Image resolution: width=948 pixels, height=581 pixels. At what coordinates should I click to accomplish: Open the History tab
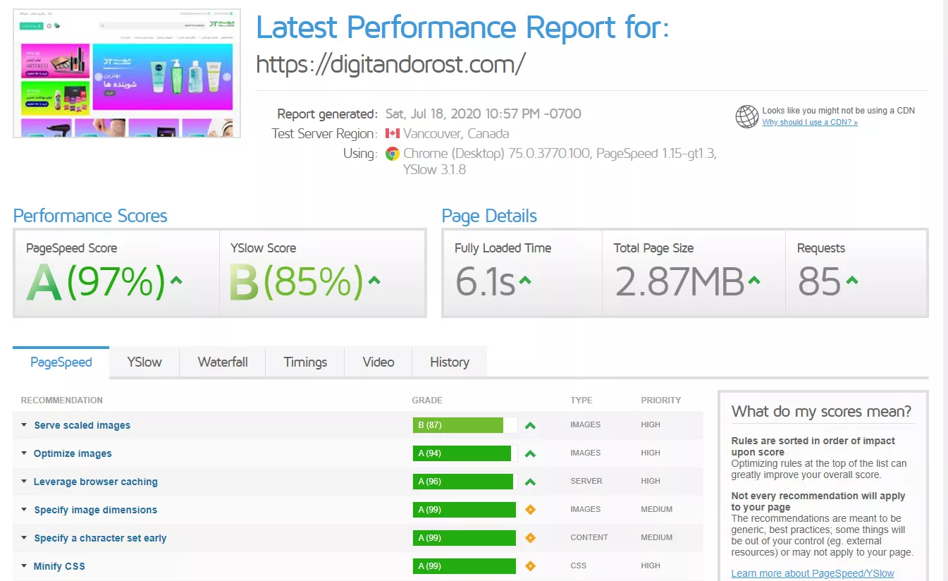point(449,362)
